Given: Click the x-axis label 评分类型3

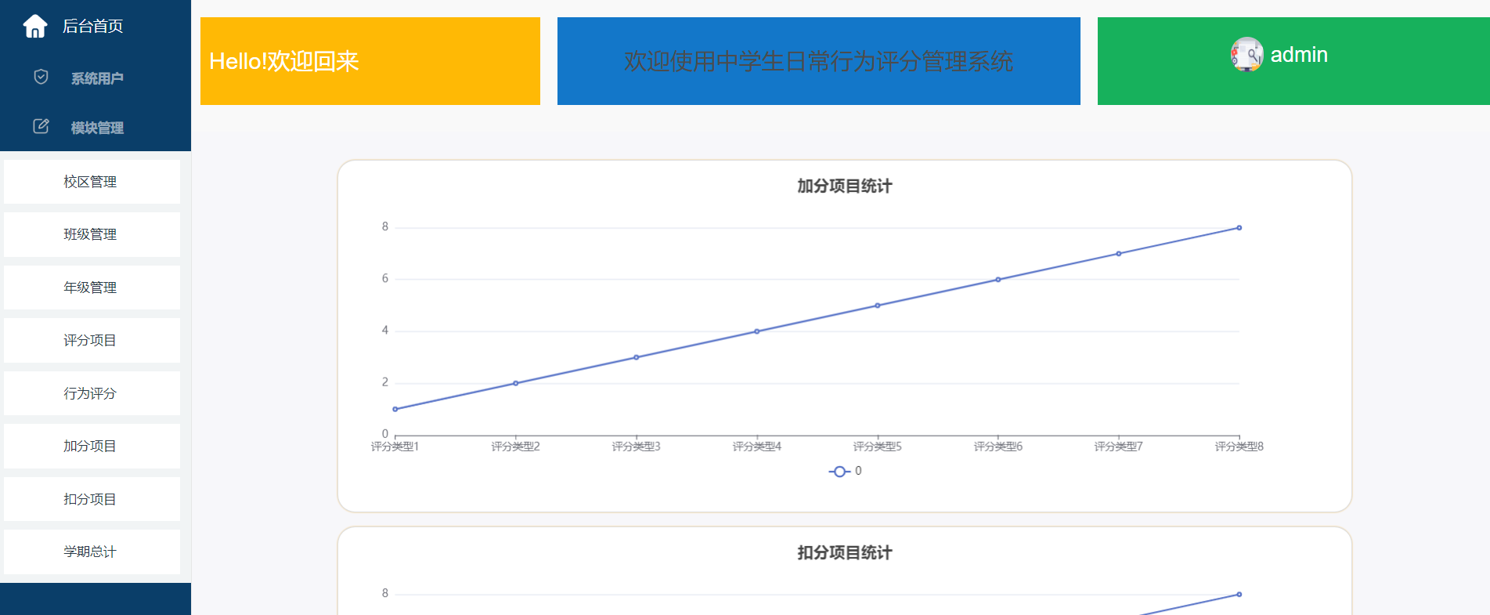Looking at the screenshot, I should [637, 447].
